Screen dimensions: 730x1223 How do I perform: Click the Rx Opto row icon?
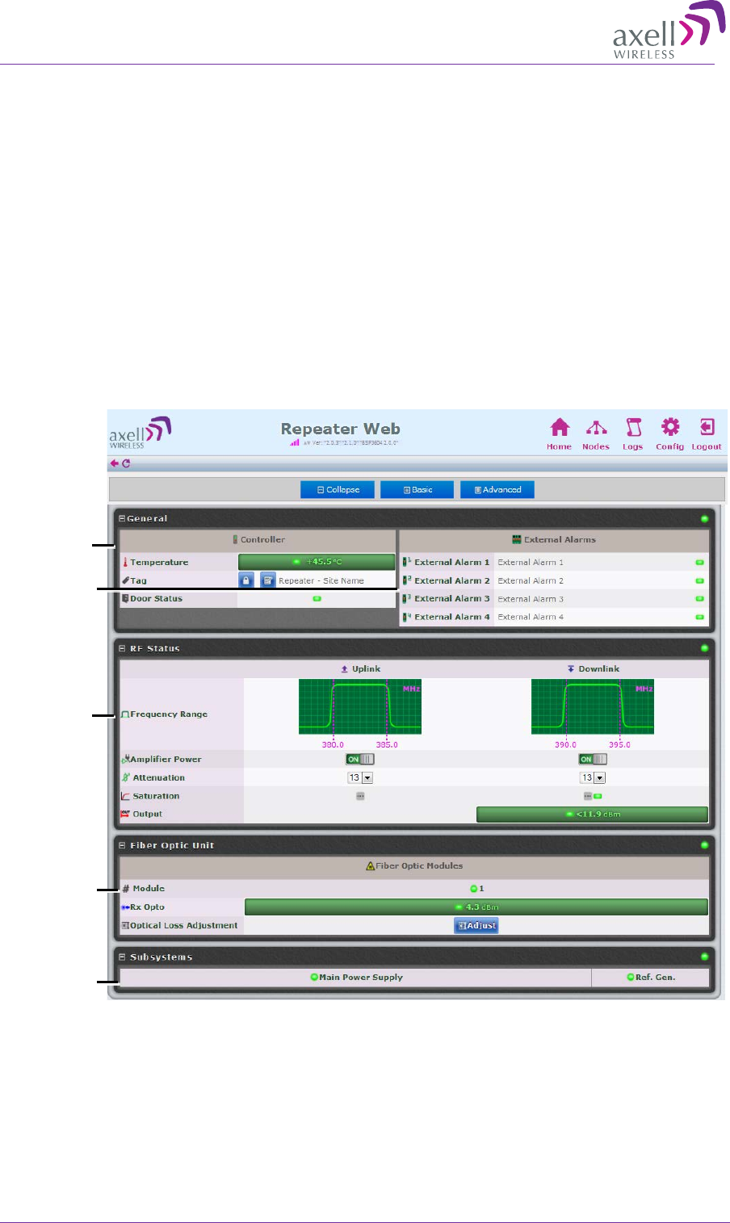coord(125,907)
